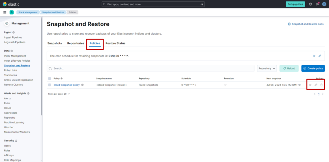Open the hamburger navigation menu

point(5,12)
